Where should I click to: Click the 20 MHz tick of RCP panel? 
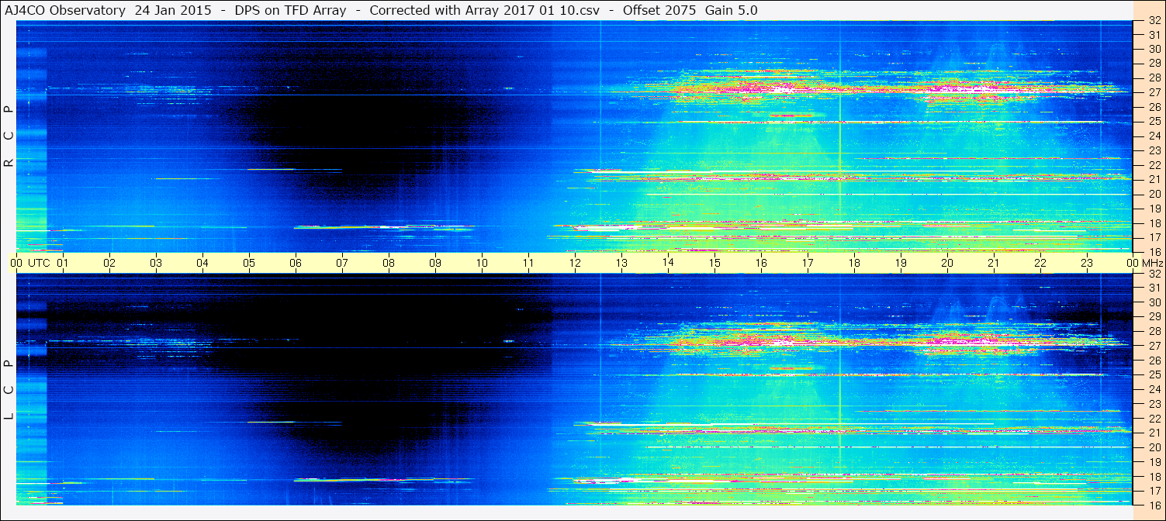click(x=1154, y=194)
